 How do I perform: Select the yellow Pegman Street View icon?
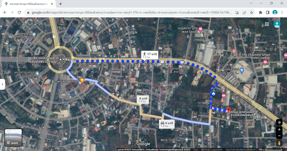279,143
